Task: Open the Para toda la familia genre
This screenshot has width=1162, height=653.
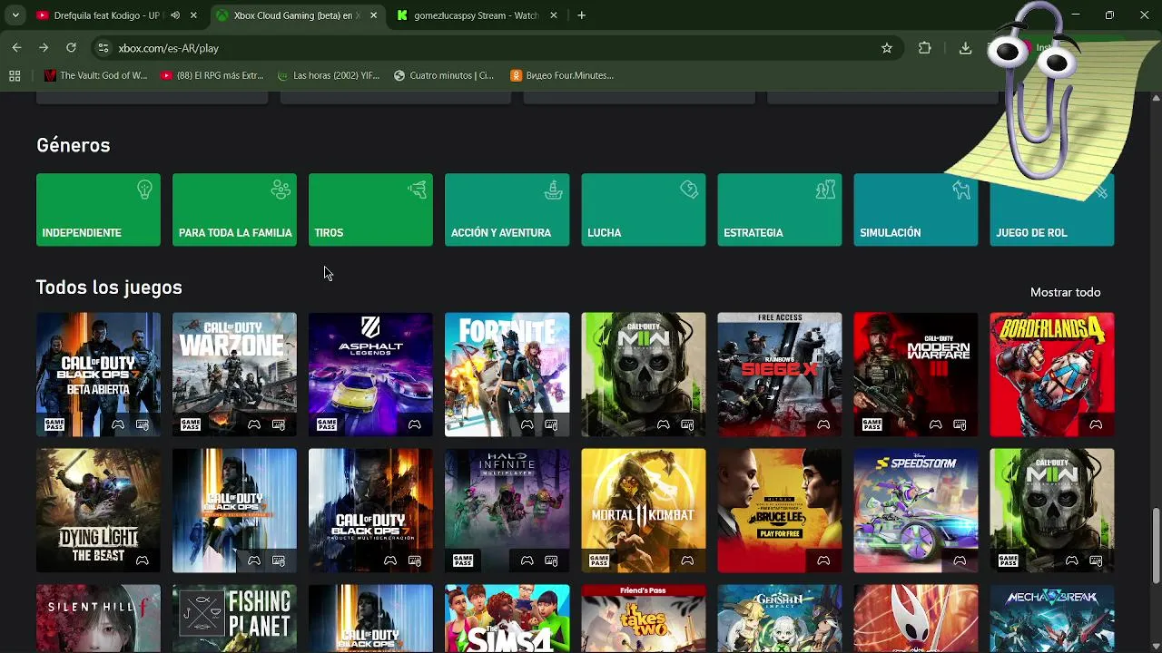Action: (234, 210)
